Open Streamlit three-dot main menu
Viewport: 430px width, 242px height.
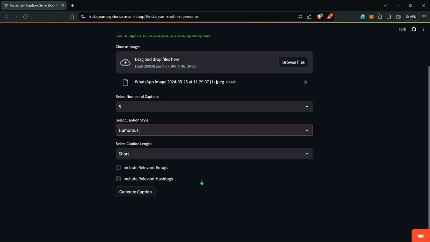(424, 29)
